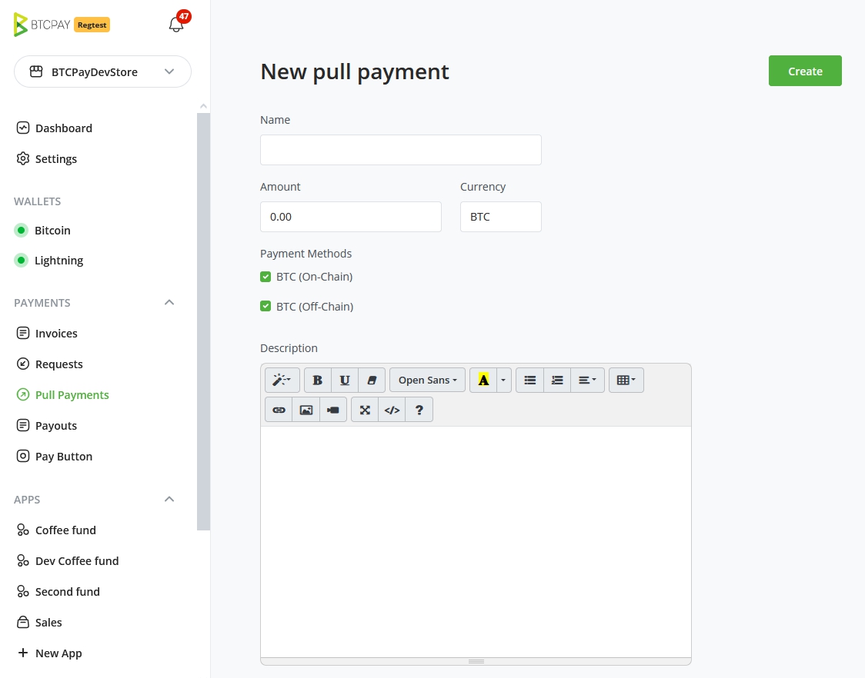Focus the Currency field showing BTC
Image resolution: width=865 pixels, height=678 pixels.
point(500,217)
